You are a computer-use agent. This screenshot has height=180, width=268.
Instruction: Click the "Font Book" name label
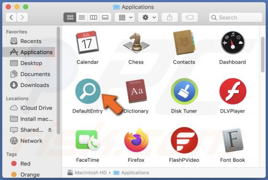233,160
